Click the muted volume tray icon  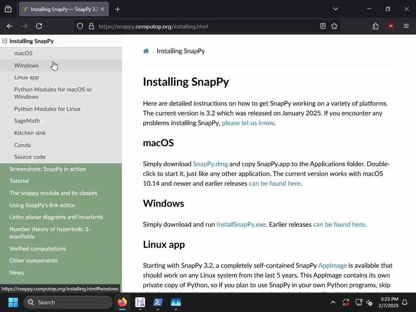(x=369, y=302)
